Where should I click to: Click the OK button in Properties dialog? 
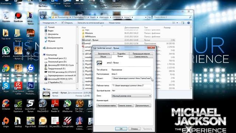coord(121,129)
